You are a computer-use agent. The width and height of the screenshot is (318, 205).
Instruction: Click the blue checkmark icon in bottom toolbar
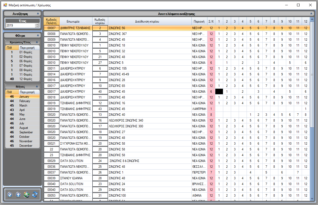click(10, 195)
